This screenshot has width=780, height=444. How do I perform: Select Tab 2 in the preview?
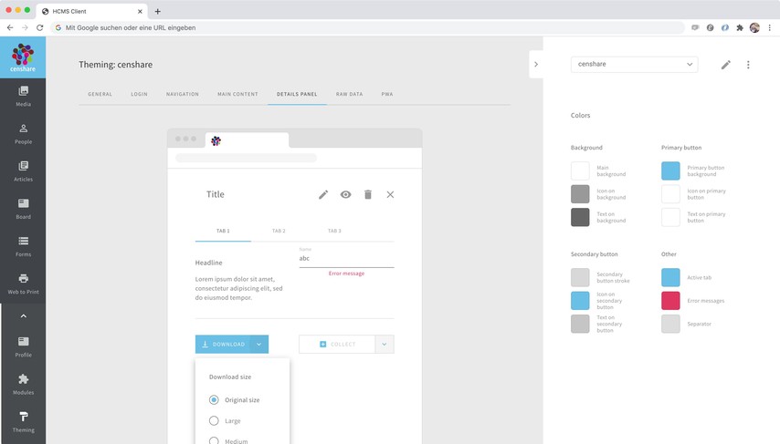click(279, 231)
